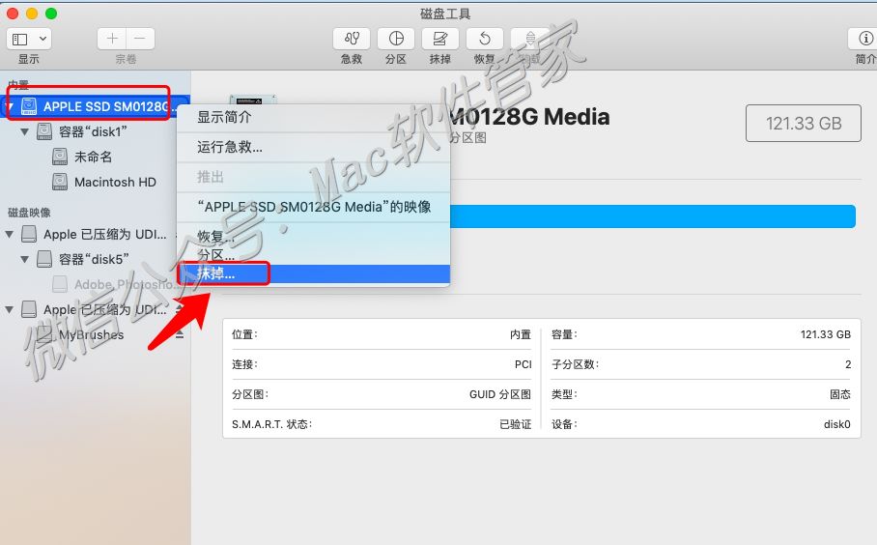Click the 121.33 GB value in the 容量 row
The image size is (877, 545).
pyautogui.click(x=826, y=334)
